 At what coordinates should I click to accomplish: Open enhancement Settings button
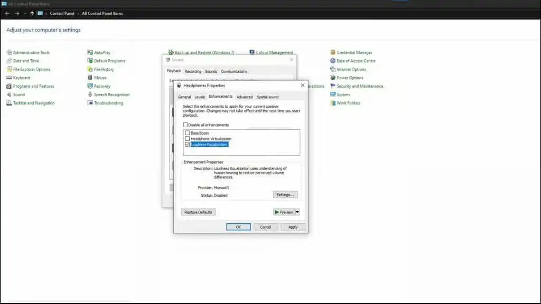point(285,195)
